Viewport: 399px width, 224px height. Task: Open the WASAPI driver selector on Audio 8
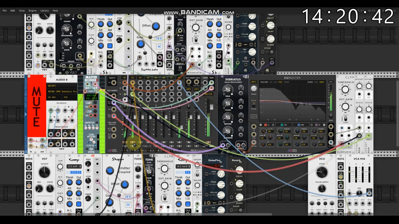tap(62, 86)
